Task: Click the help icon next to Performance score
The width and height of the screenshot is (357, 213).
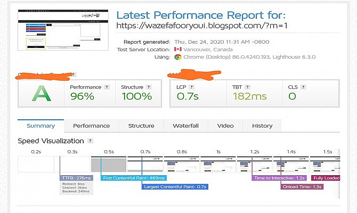Action: tap(107, 86)
